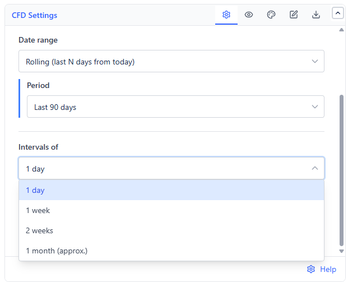348x282 pixels.
Task: Click the vertical scrollbar thumb
Action: coord(341,170)
